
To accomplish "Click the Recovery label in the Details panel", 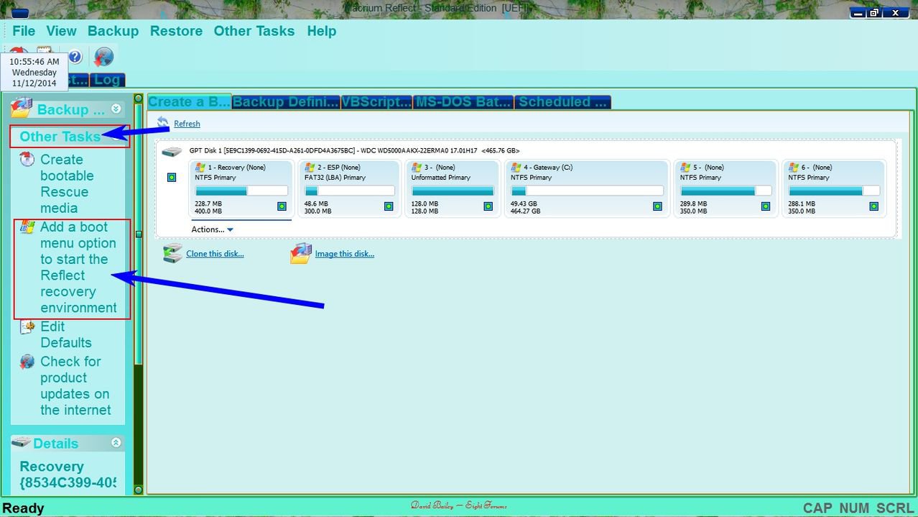I will pos(52,467).
